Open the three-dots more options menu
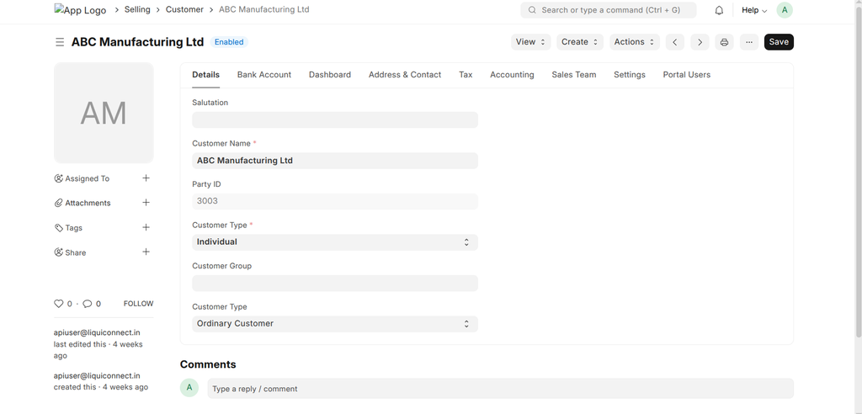 (x=749, y=42)
